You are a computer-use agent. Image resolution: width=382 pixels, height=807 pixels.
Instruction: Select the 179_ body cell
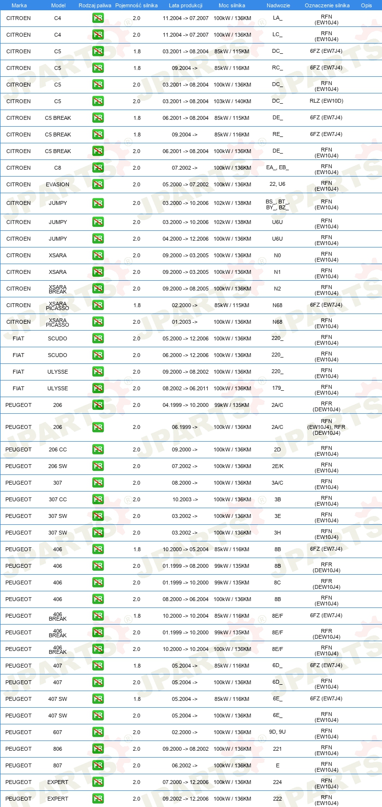(277, 388)
